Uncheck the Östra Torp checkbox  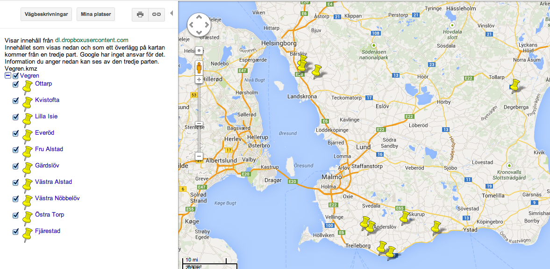click(x=15, y=215)
